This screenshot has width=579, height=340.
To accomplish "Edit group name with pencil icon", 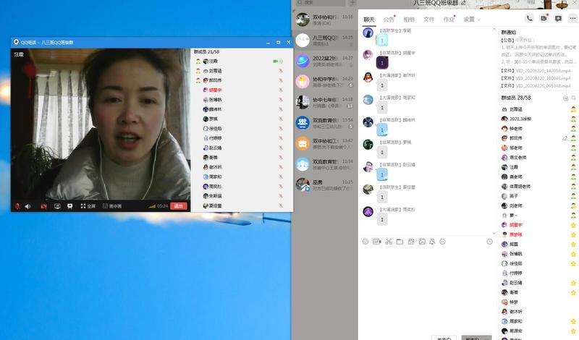I will pos(463,3).
